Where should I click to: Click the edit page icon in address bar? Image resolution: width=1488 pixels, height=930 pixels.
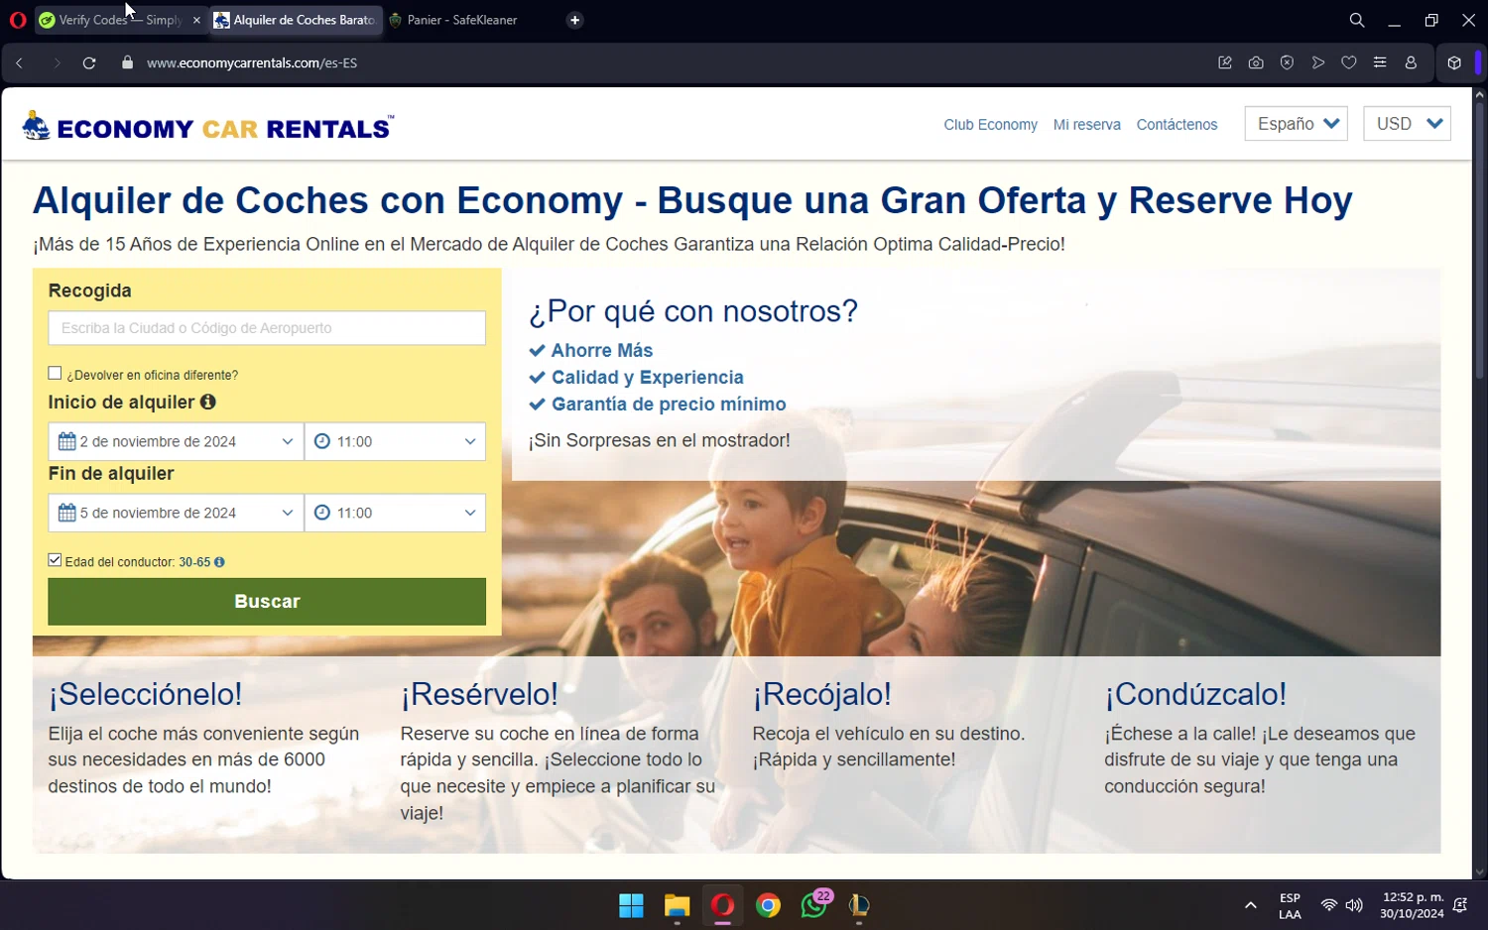click(1225, 62)
